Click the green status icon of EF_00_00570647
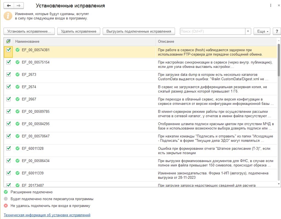Viewport: 281px width, 219px height. pyautogui.click(x=17, y=136)
